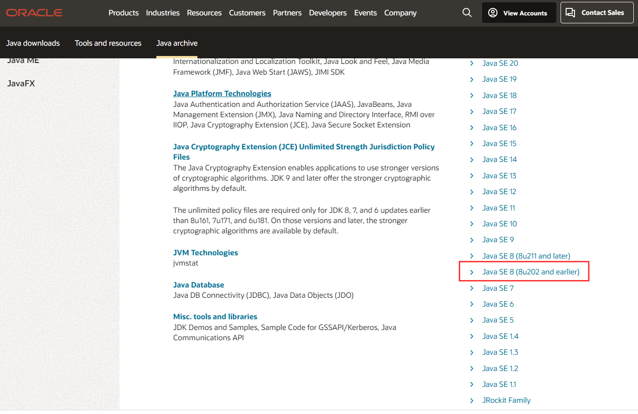Click chevron beside Java SE 12
The width and height of the screenshot is (638, 414).
click(472, 191)
